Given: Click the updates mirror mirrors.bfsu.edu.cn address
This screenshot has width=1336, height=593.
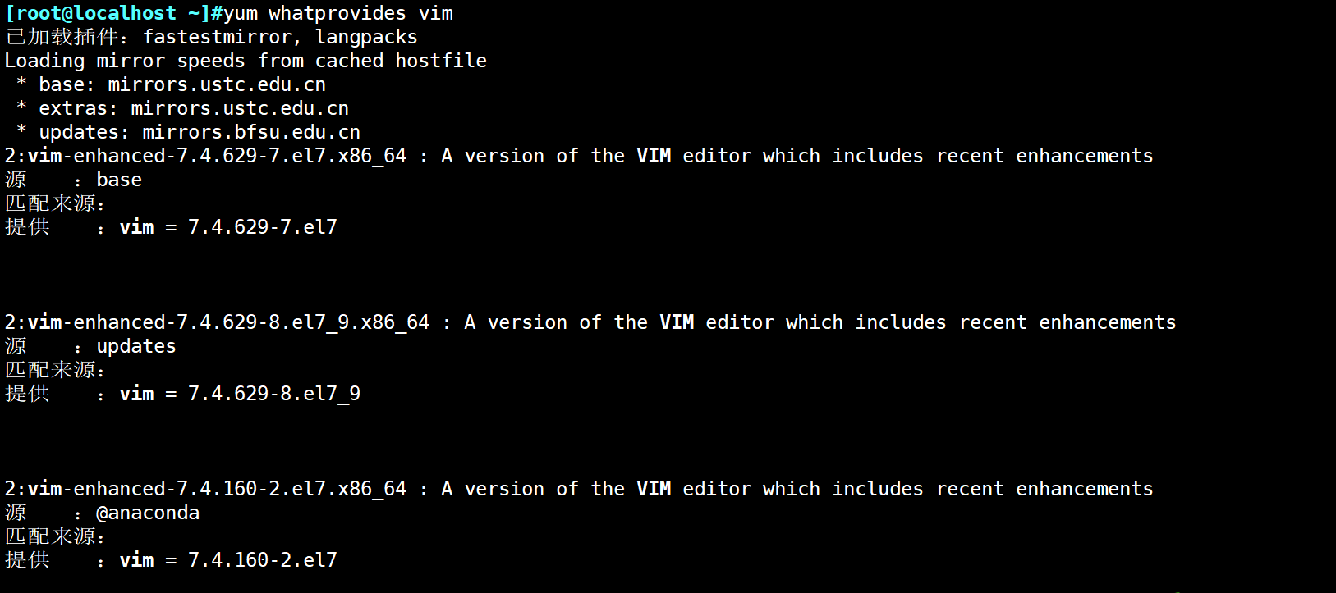Looking at the screenshot, I should click(x=251, y=132).
